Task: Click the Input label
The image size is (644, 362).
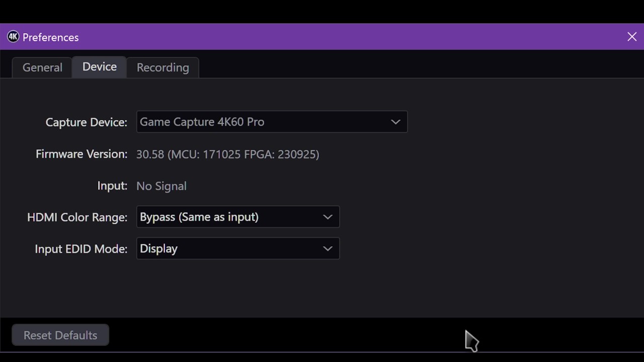Action: 112,186
